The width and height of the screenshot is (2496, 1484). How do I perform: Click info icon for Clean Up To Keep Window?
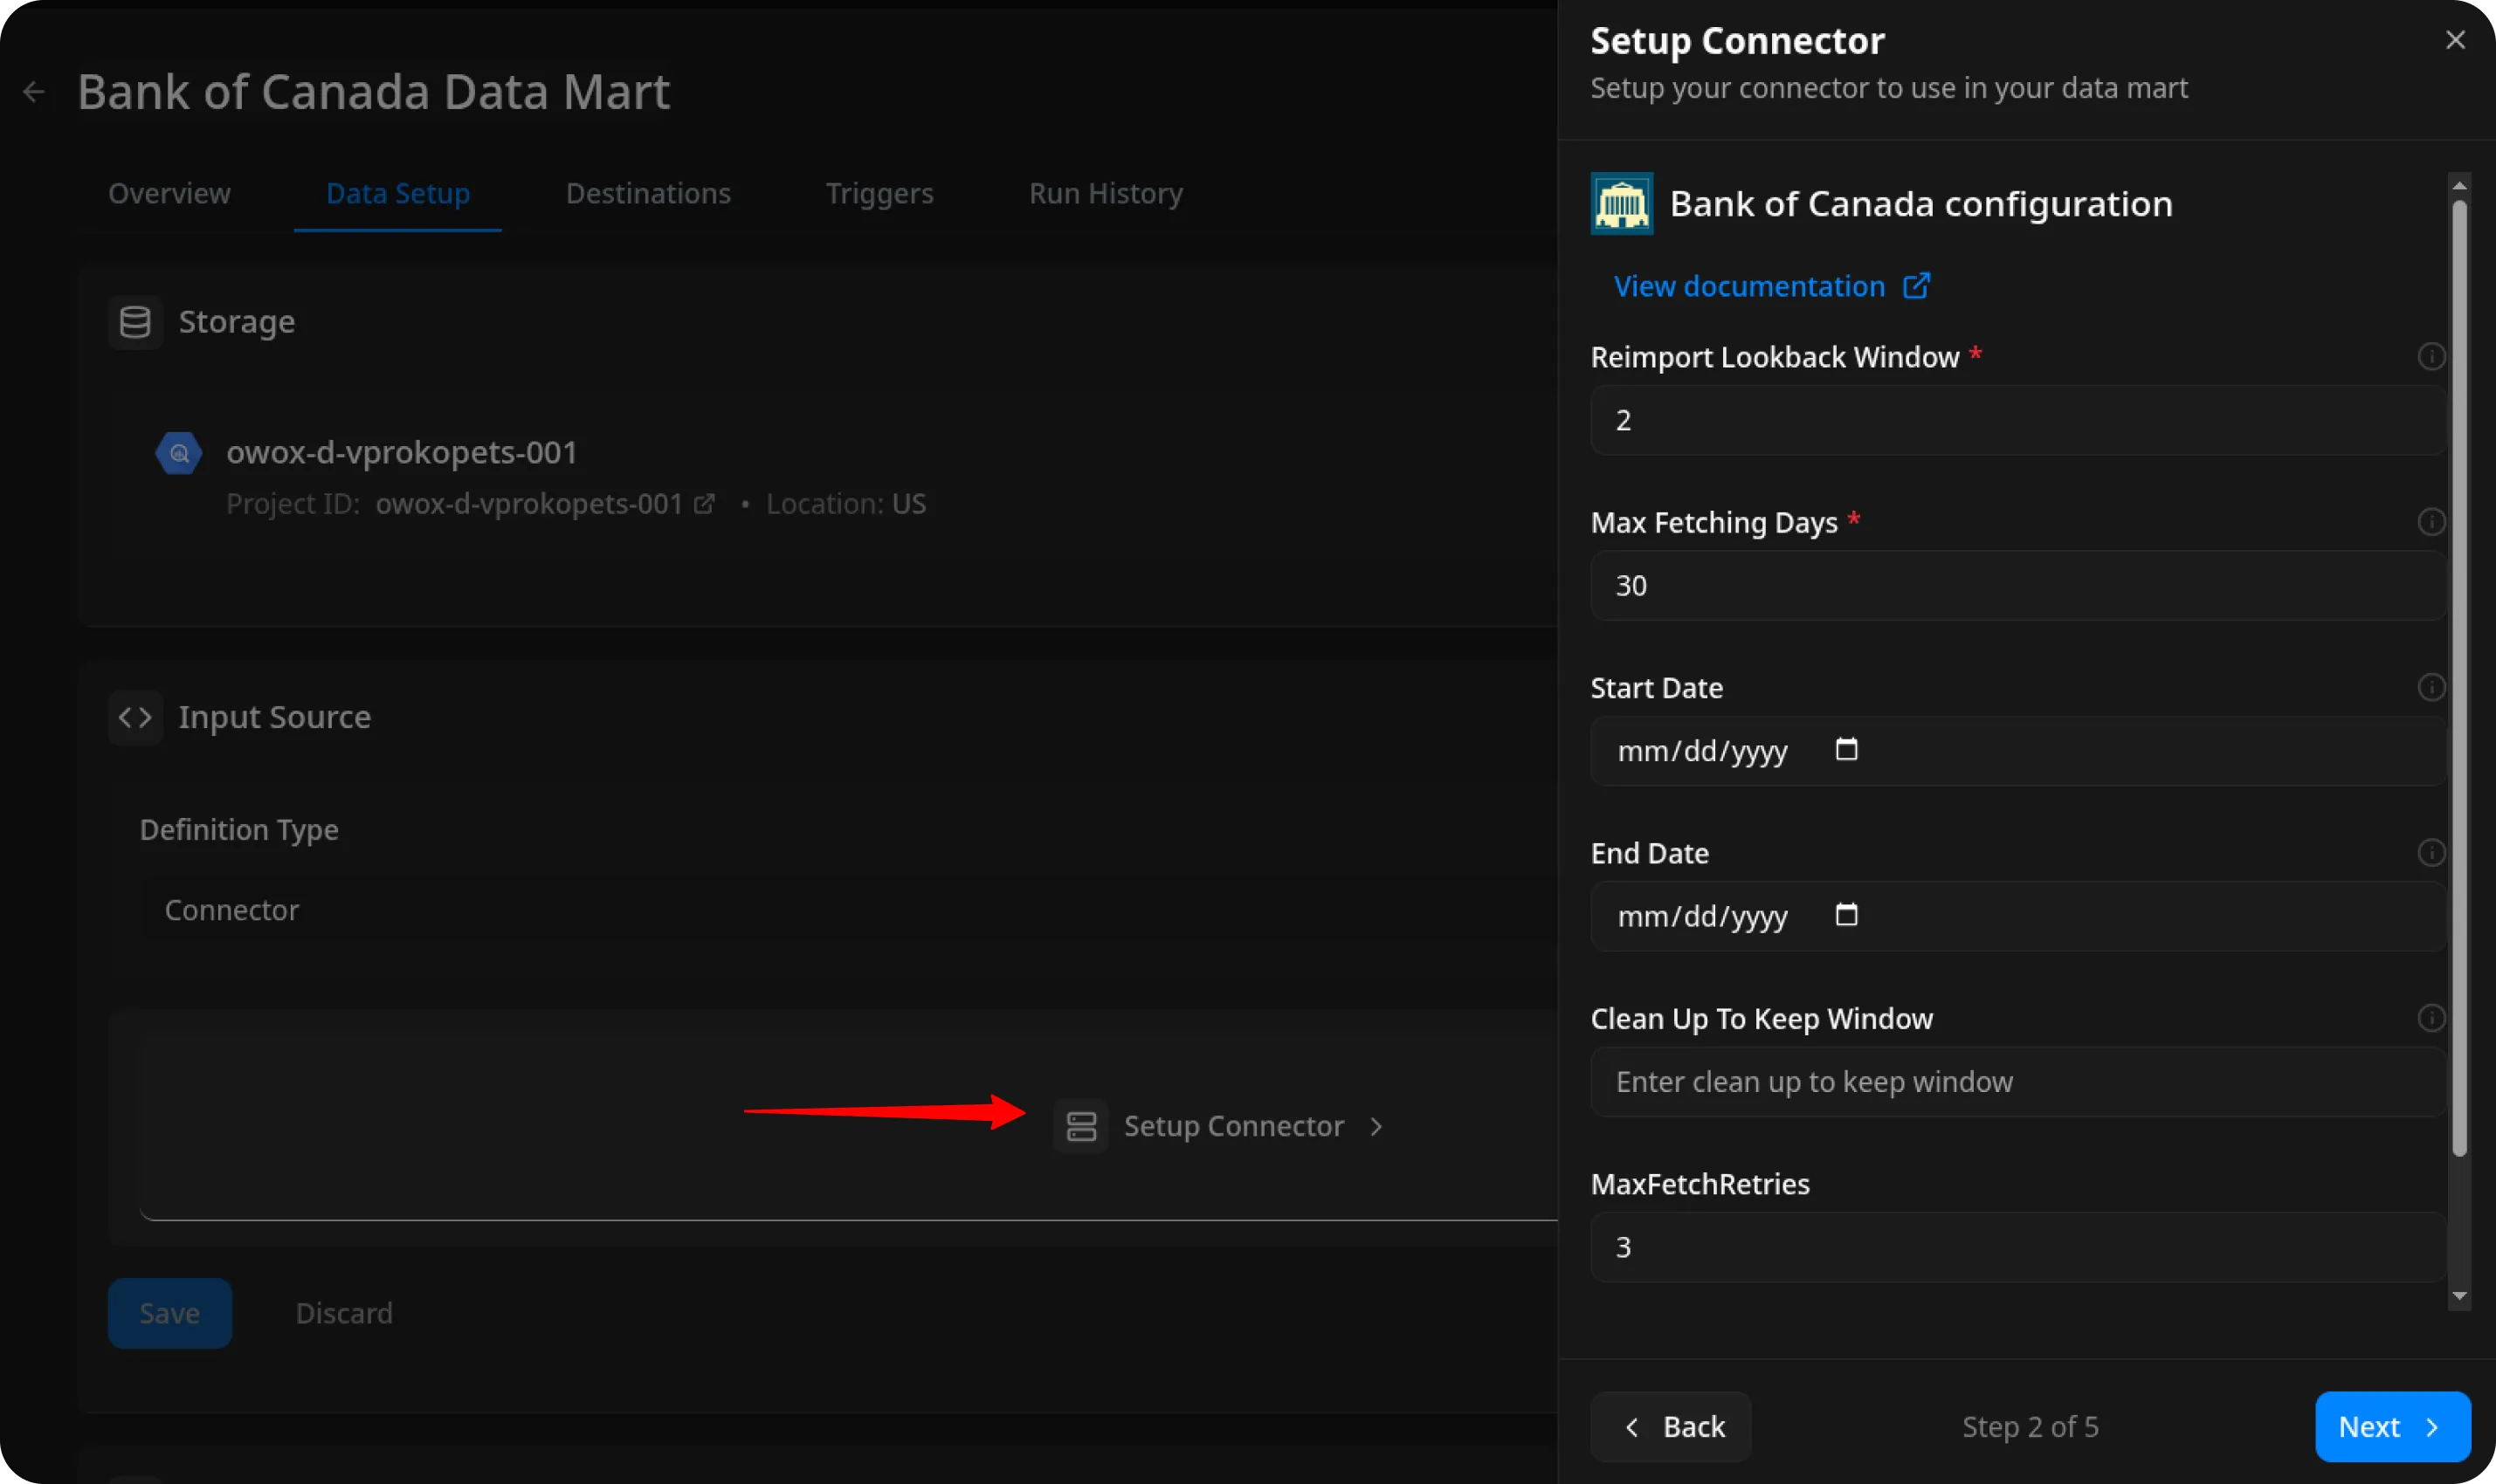[2431, 1018]
